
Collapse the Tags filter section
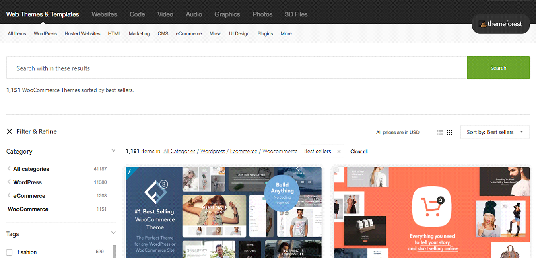(113, 233)
